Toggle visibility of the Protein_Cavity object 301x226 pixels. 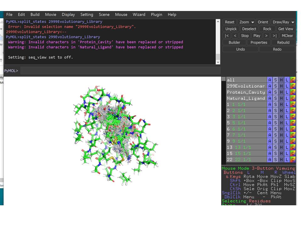point(246,92)
